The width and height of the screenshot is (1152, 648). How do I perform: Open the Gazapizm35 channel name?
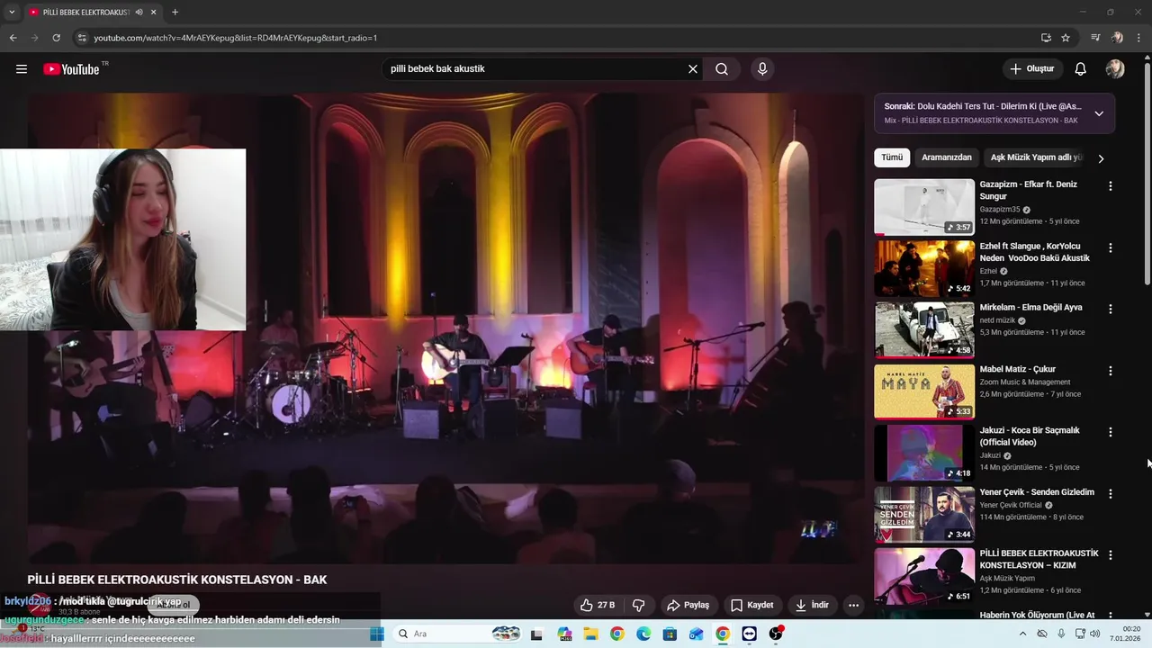coord(1000,210)
